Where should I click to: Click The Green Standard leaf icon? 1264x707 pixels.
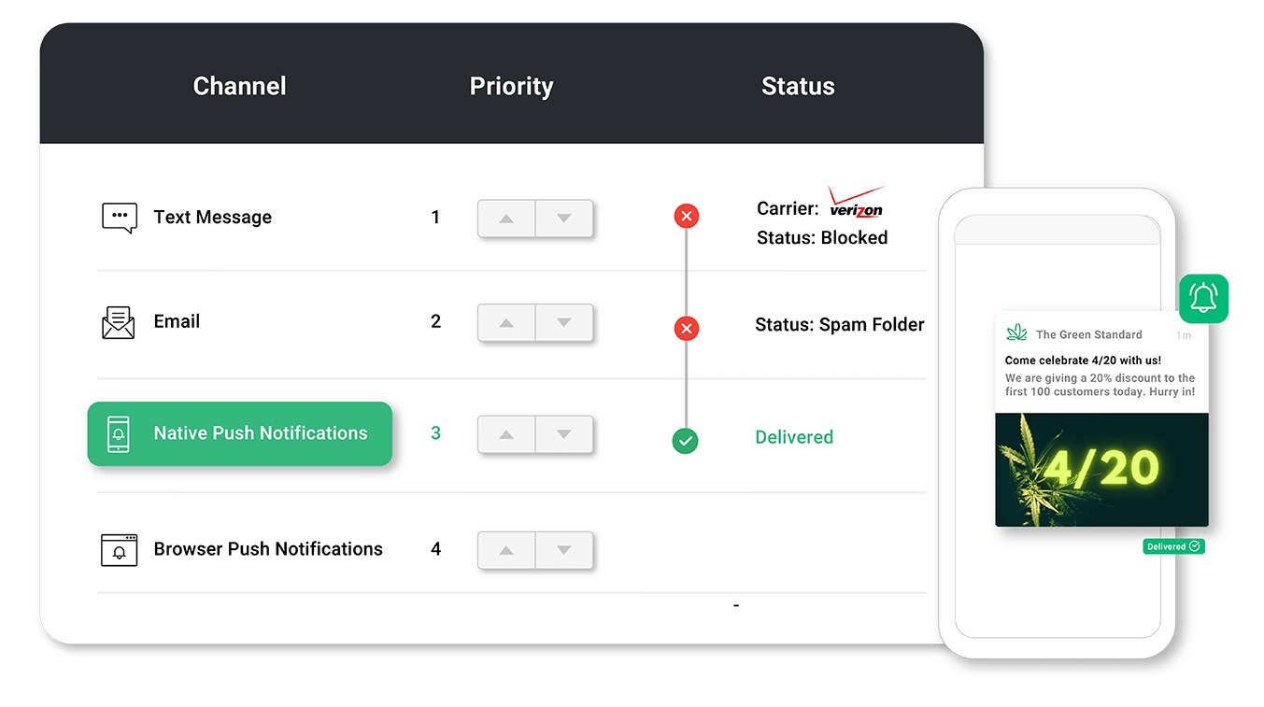[1017, 332]
